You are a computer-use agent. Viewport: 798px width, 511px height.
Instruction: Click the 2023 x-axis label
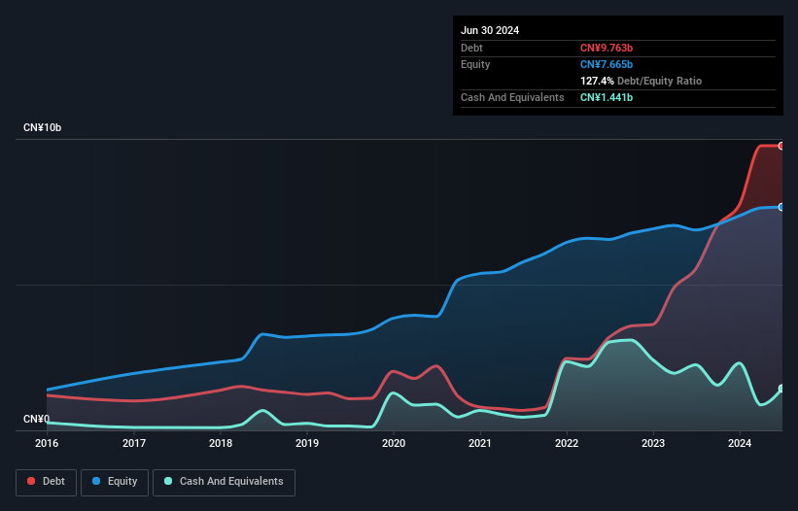click(653, 443)
